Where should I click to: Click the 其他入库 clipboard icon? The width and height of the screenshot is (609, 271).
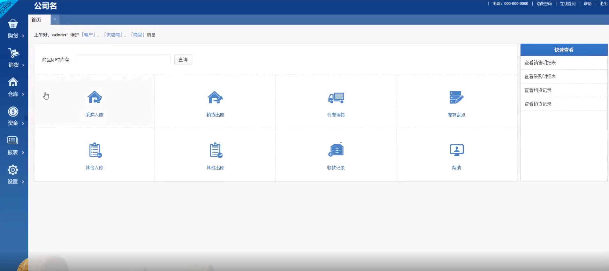(x=95, y=150)
